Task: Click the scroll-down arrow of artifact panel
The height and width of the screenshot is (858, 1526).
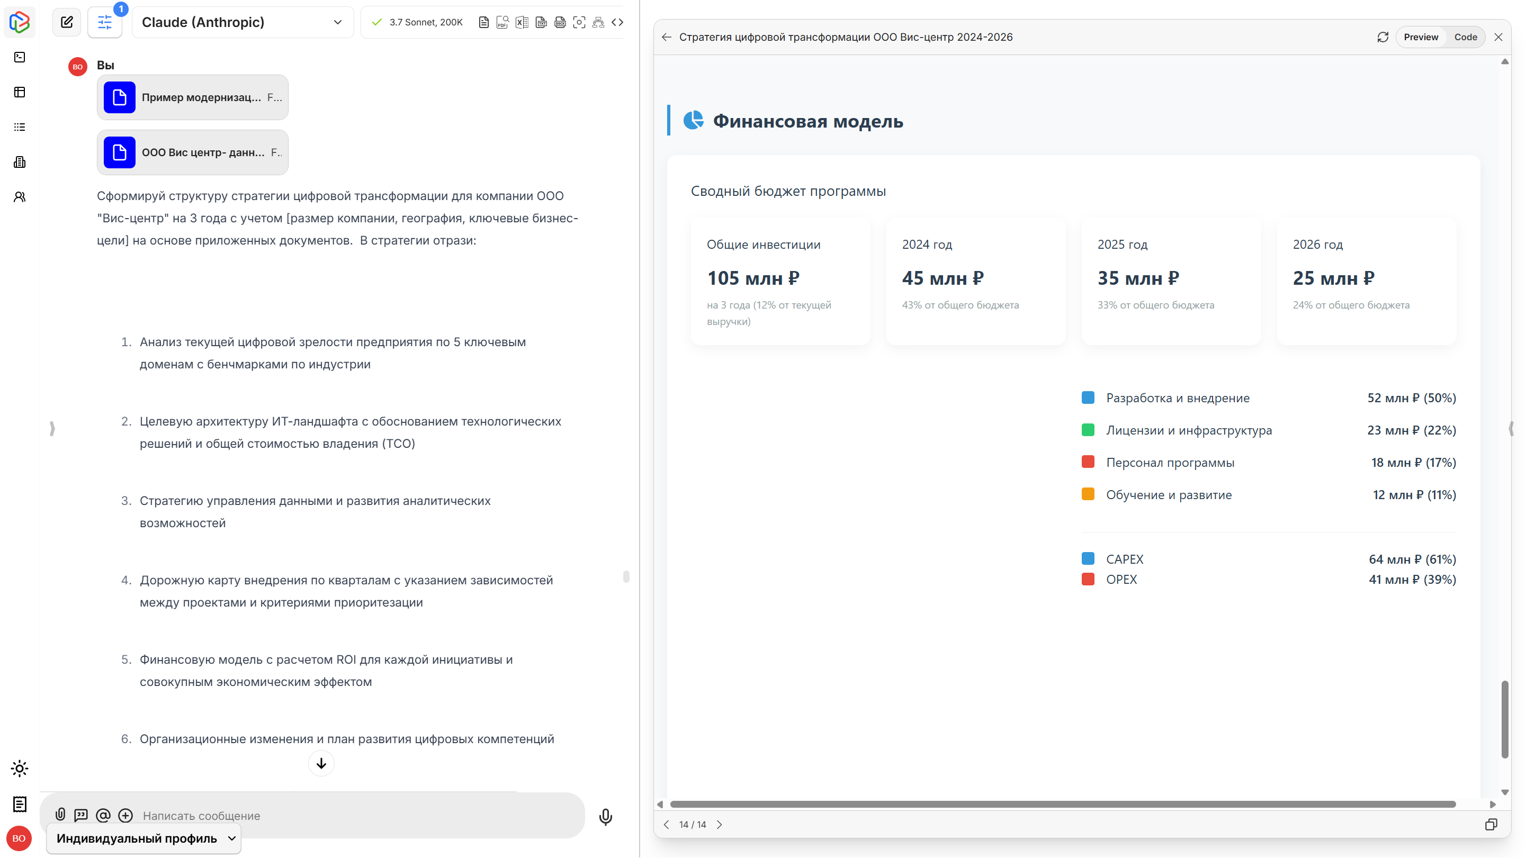Action: [1505, 792]
